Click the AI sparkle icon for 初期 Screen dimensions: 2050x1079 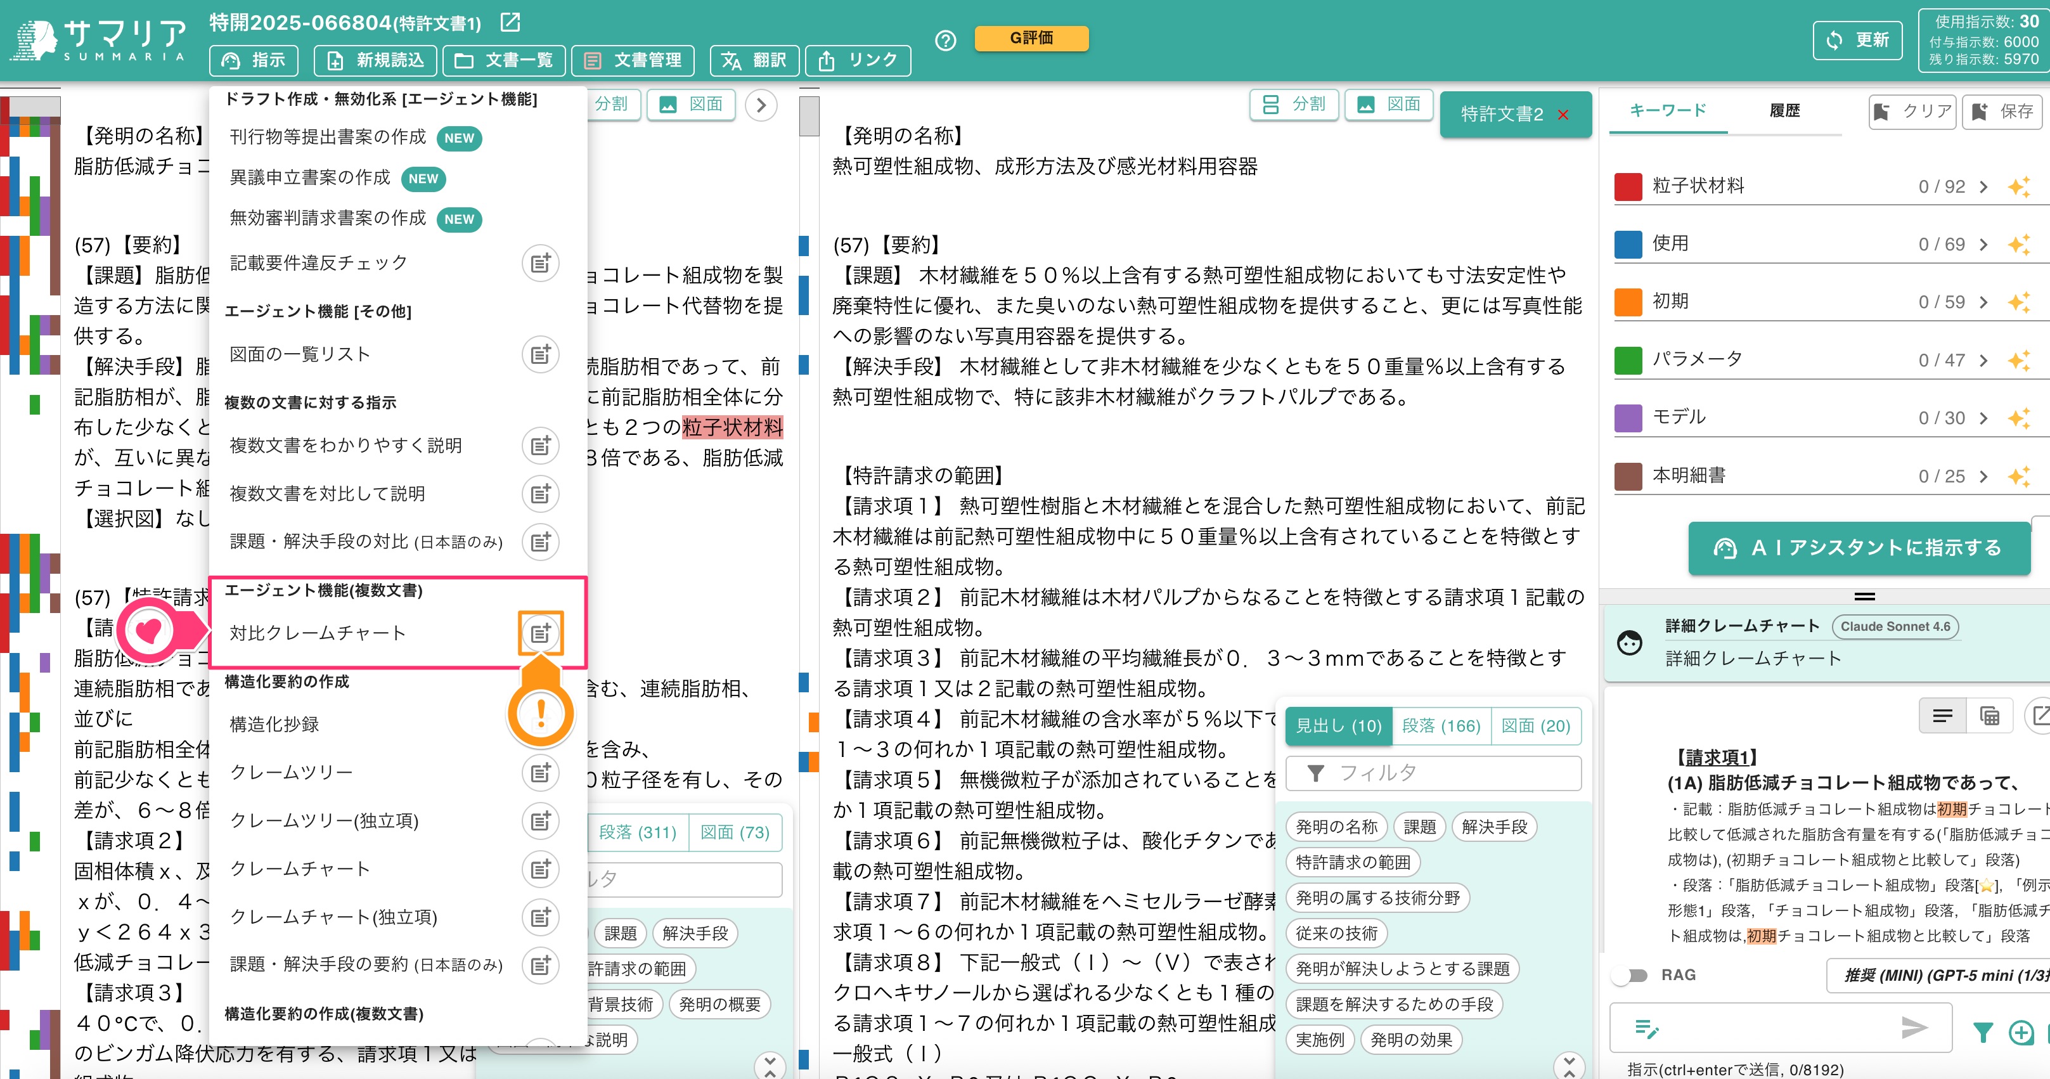pos(2018,302)
